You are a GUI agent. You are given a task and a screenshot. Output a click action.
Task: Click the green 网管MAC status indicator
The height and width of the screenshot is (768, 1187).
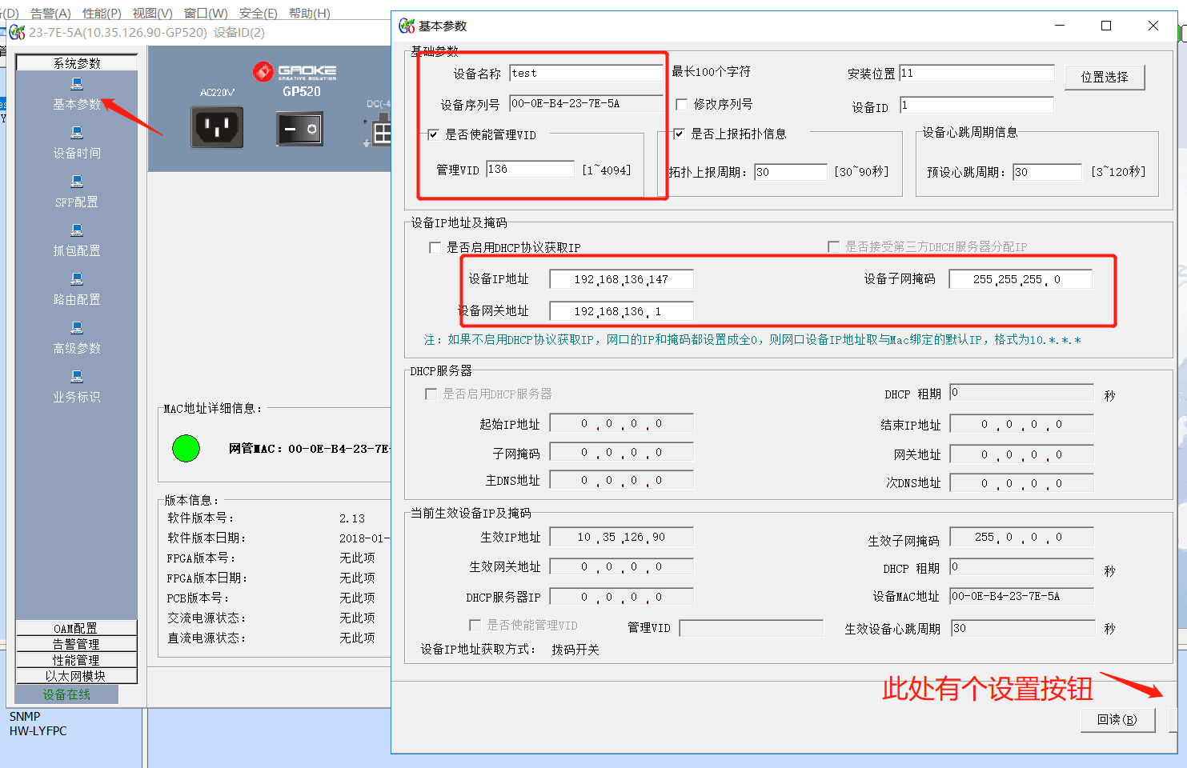pyautogui.click(x=186, y=448)
